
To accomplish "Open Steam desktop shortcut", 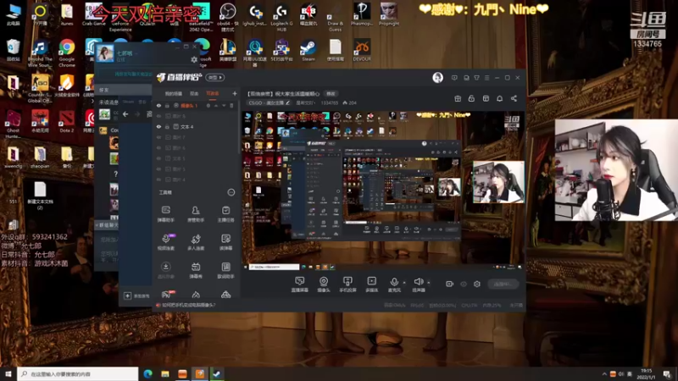I will point(308,50).
